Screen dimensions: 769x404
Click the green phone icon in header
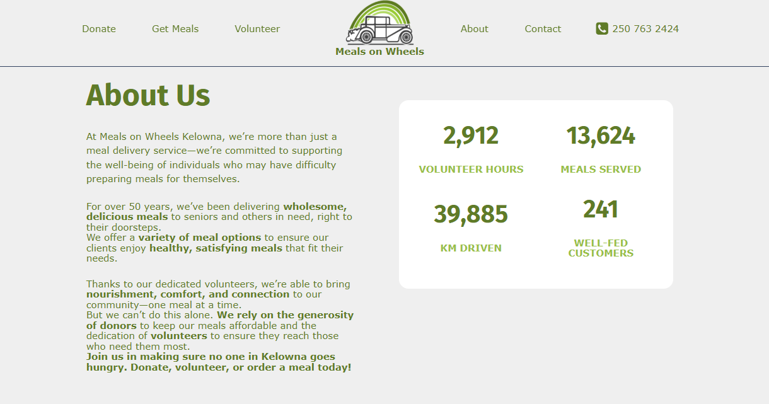602,28
